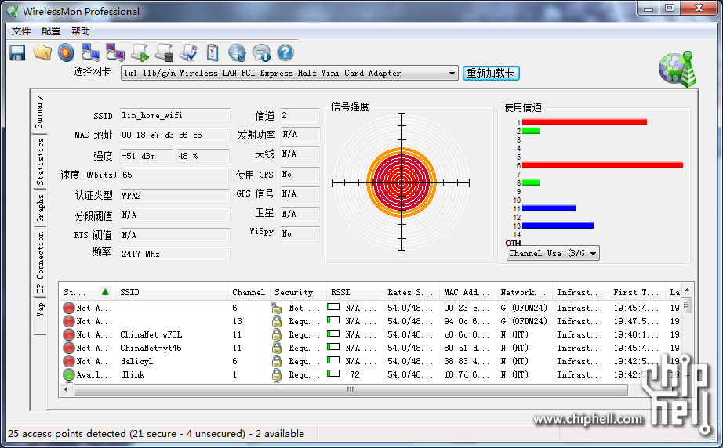723x448 pixels.
Task: Click the list's vertical scrollbar up arrow
Action: click(687, 290)
